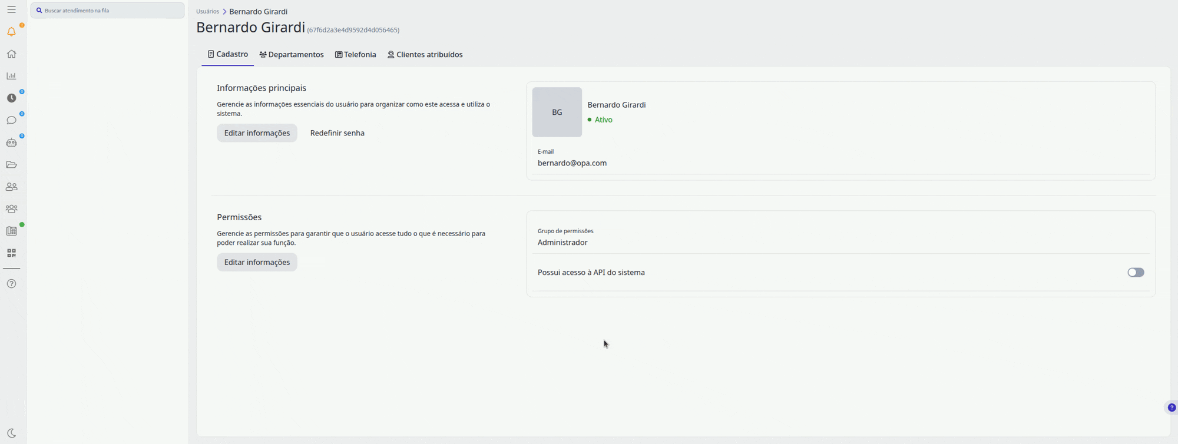Open the chat bubble icon
Screen dimensions: 1178x444
click(11, 120)
